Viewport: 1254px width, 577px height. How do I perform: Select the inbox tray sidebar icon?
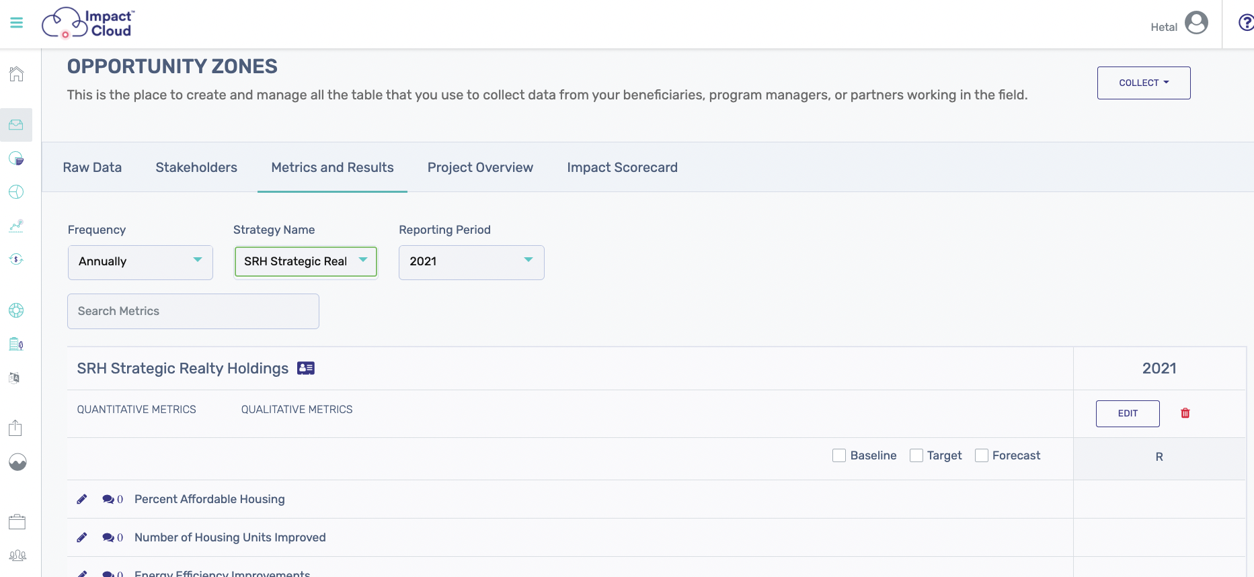coord(16,125)
